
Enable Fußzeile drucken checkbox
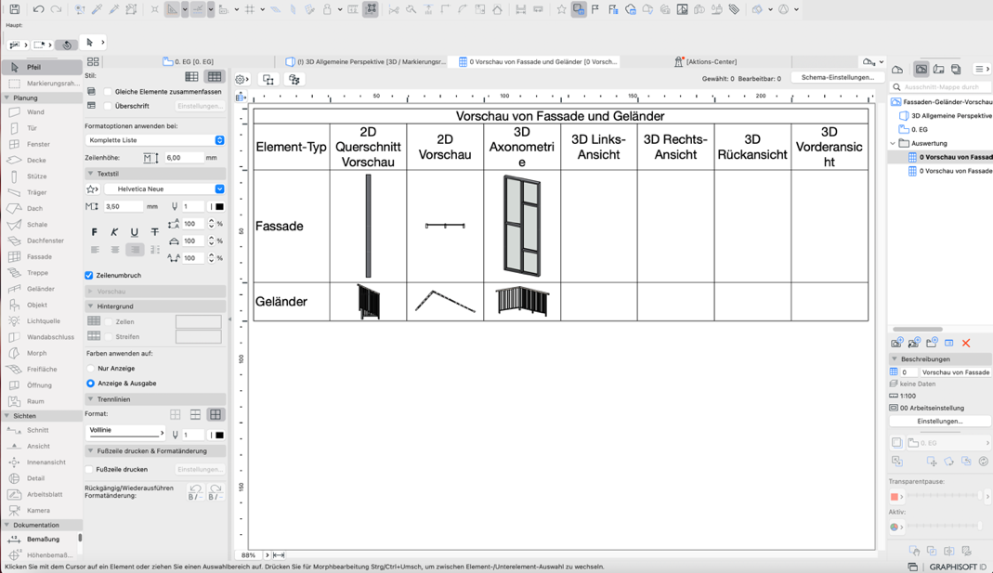[89, 469]
